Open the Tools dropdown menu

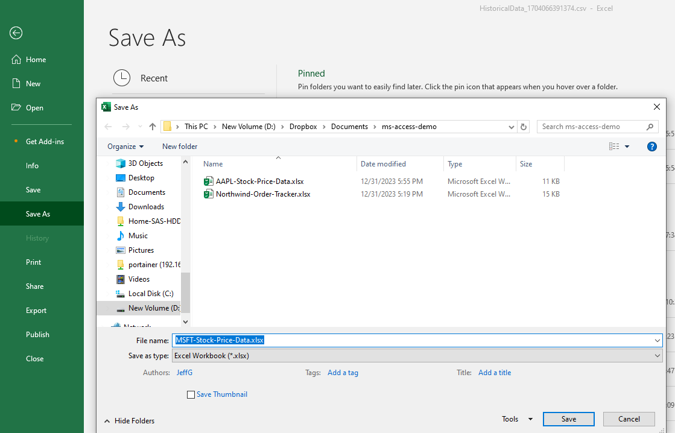coord(517,419)
